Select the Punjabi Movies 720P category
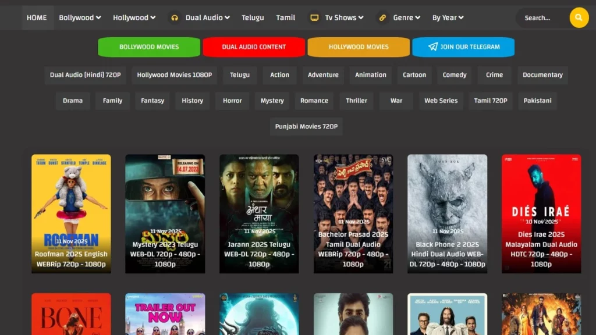Viewport: 596px width, 335px height. 306,126
